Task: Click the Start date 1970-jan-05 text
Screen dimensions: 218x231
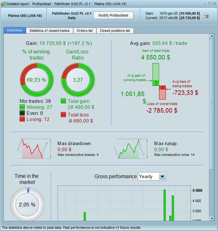Action: pos(169,13)
